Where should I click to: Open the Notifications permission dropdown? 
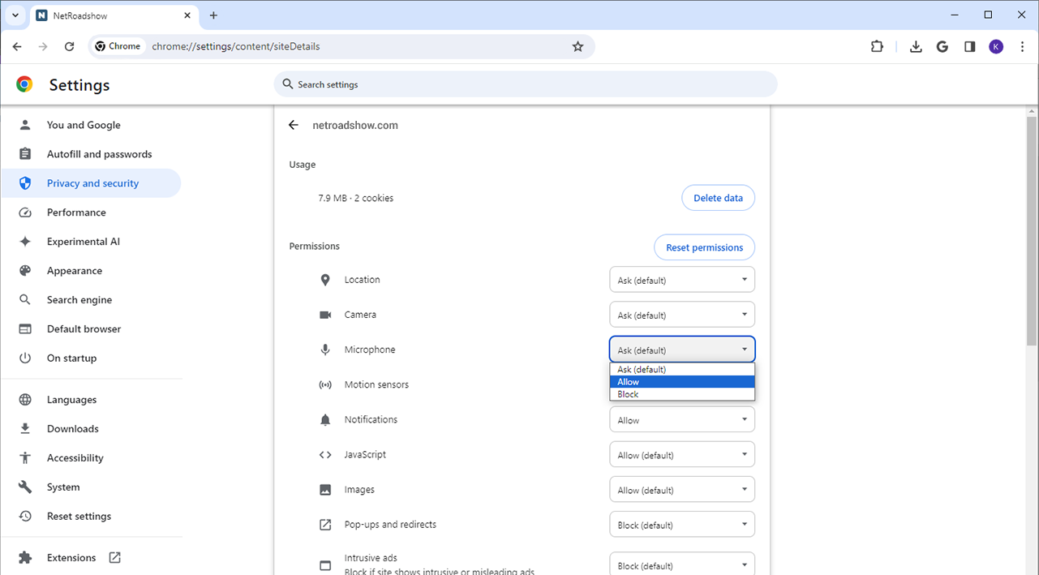(681, 418)
